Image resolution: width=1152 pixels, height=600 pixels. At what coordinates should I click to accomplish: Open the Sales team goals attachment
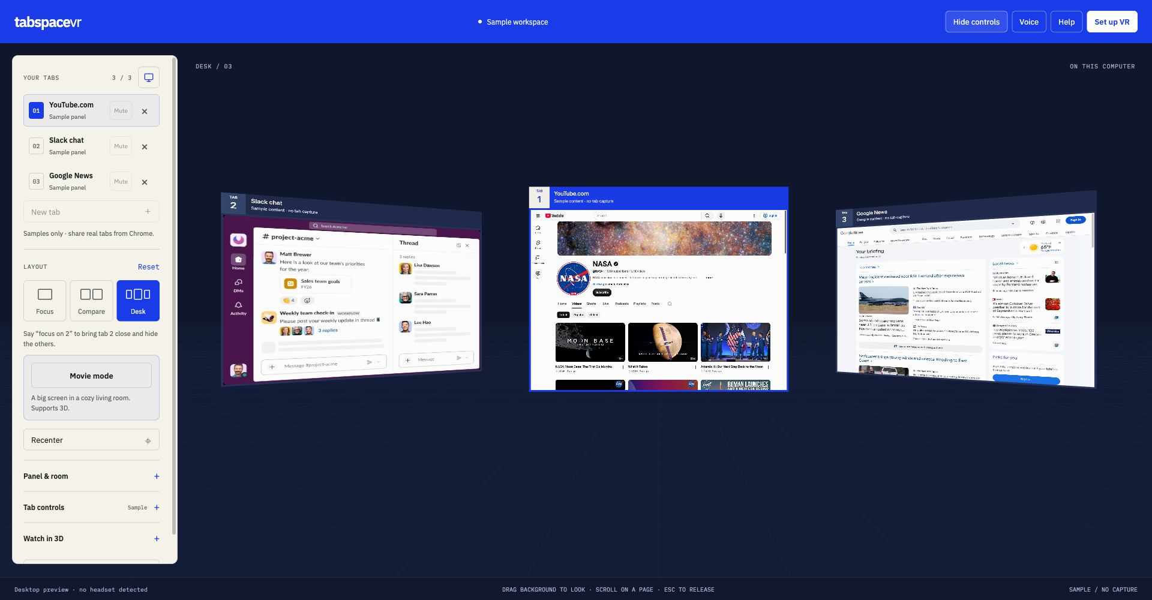(x=317, y=284)
